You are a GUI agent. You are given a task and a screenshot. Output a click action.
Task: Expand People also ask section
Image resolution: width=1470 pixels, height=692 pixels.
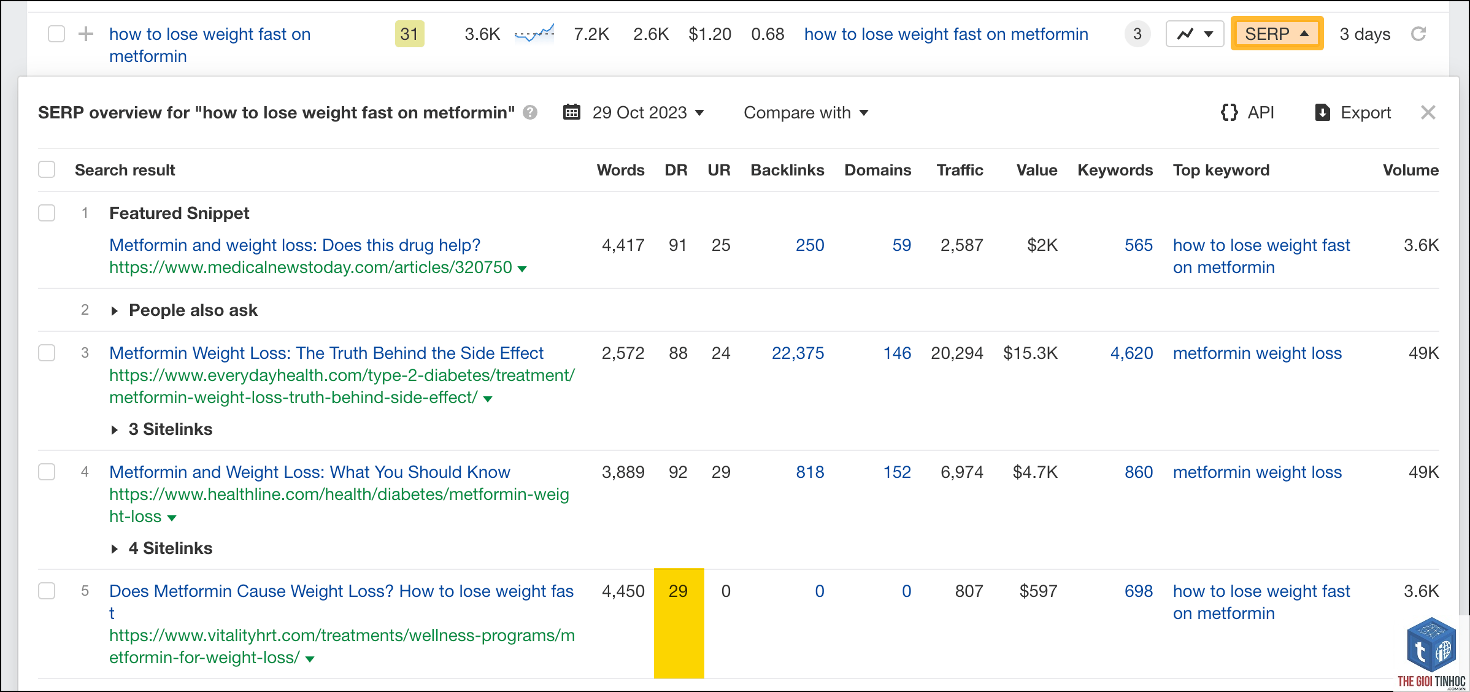(114, 311)
